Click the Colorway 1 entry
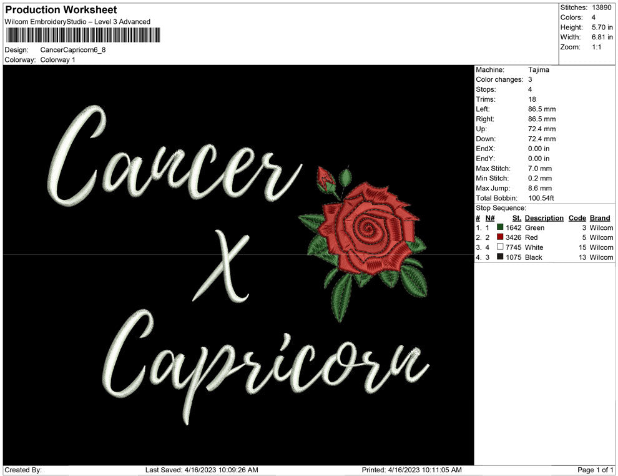 pyautogui.click(x=59, y=61)
